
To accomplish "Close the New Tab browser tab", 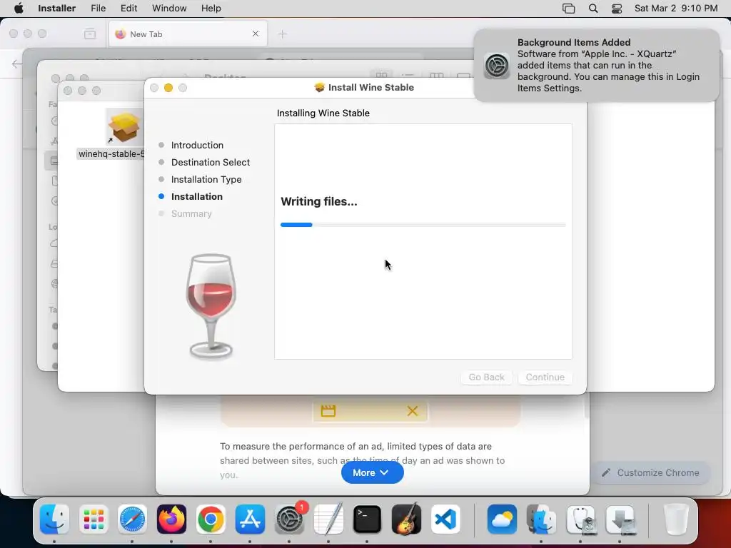I will [256, 34].
